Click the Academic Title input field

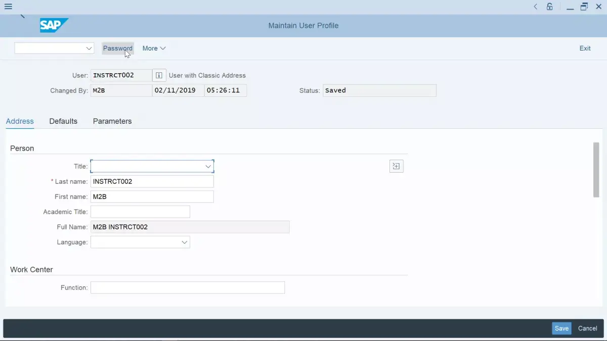click(x=140, y=212)
